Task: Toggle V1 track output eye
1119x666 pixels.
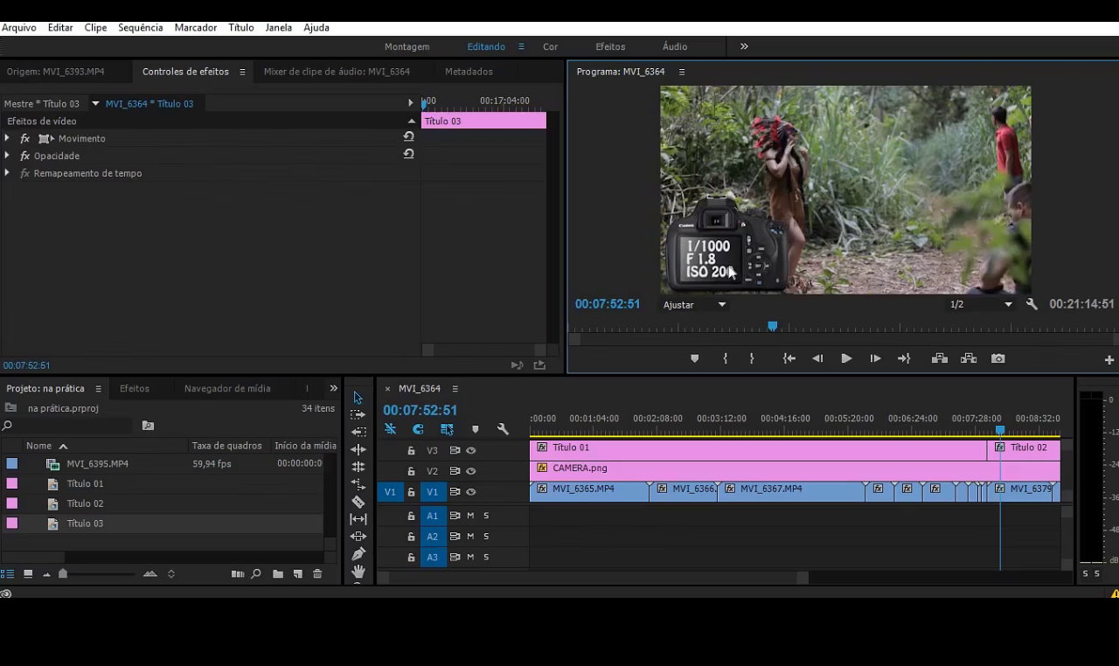Action: 470,492
